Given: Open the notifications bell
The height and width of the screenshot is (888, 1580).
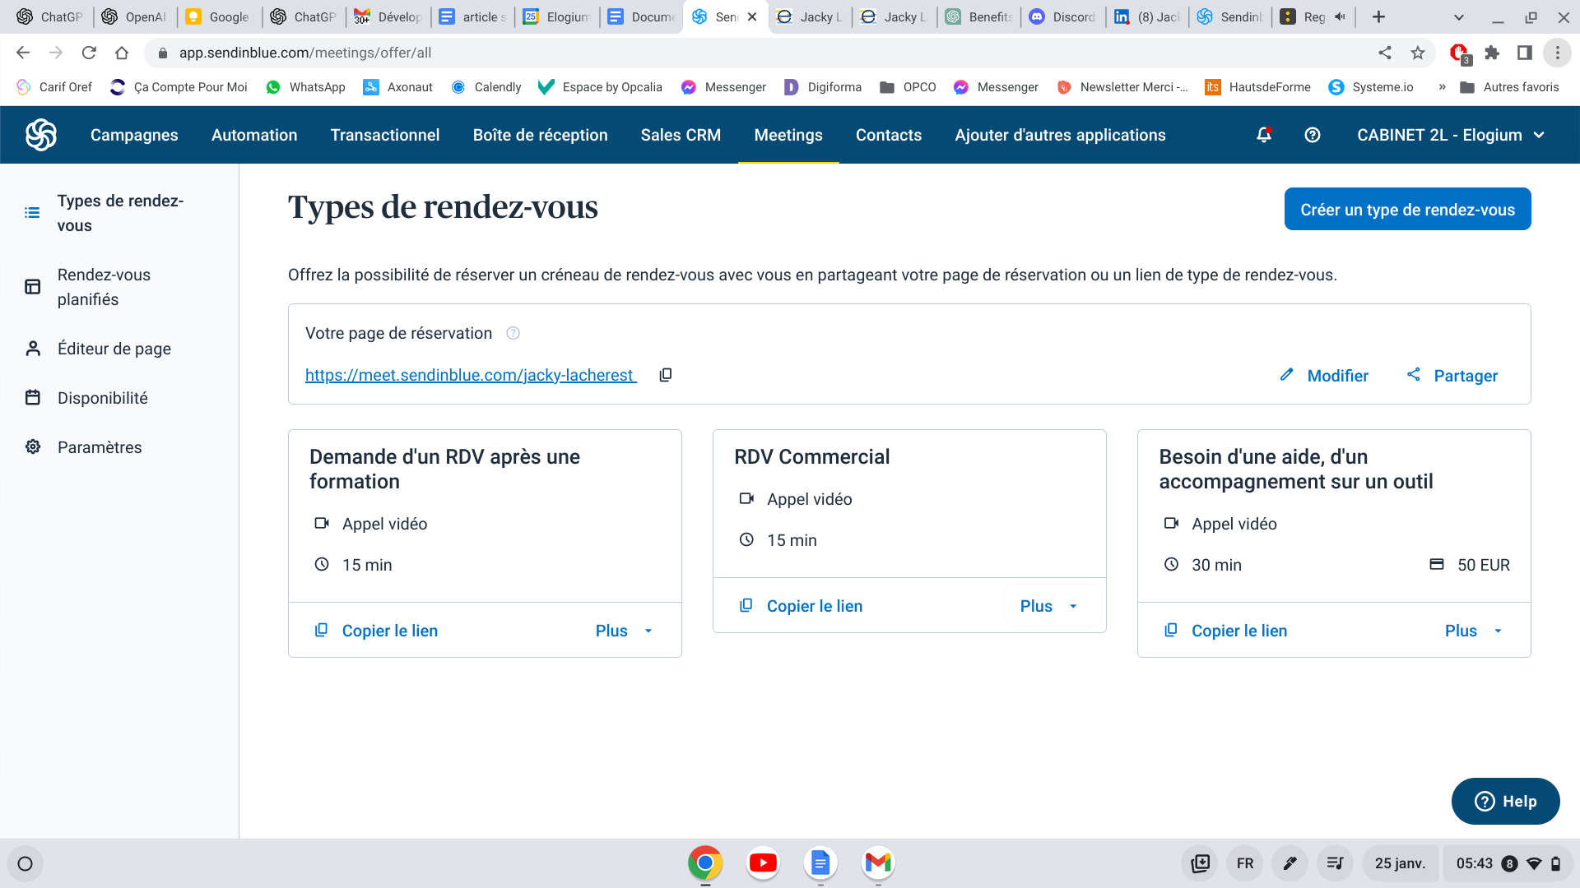Looking at the screenshot, I should point(1264,135).
